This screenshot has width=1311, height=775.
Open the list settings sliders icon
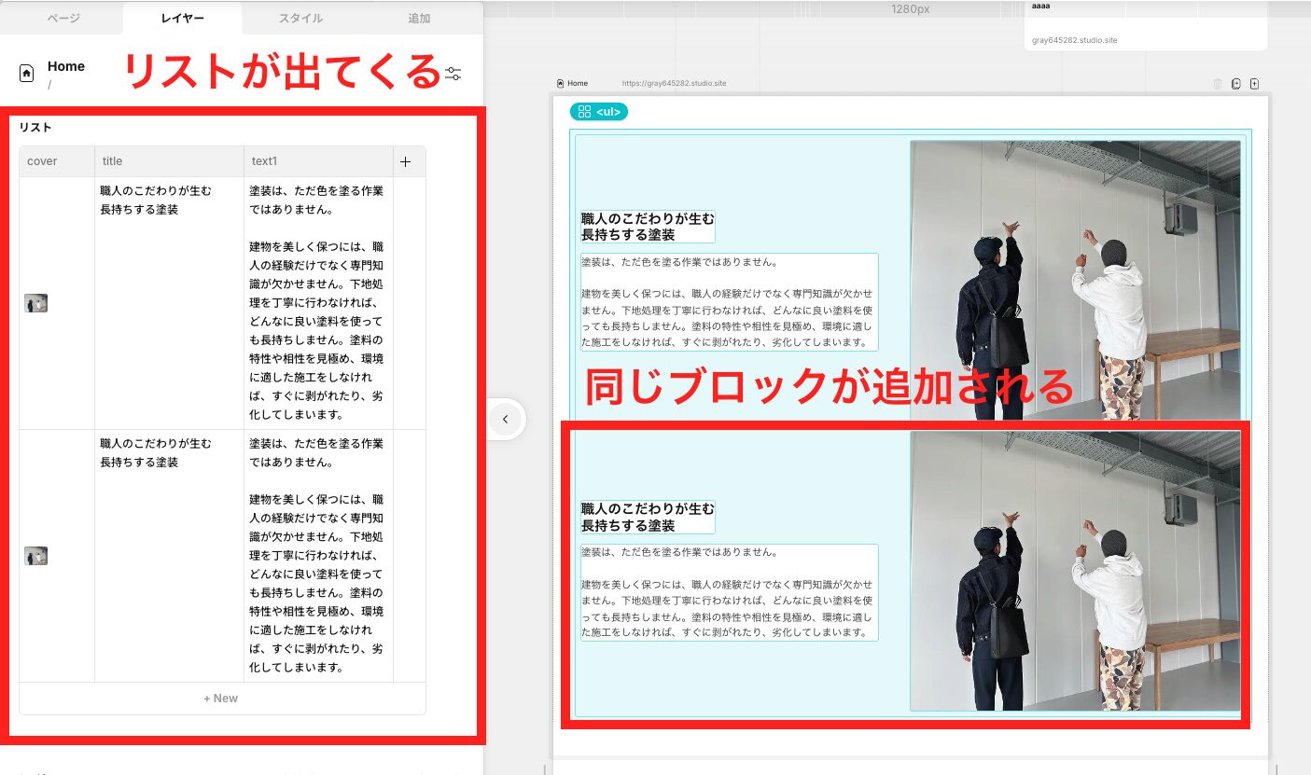(x=453, y=72)
